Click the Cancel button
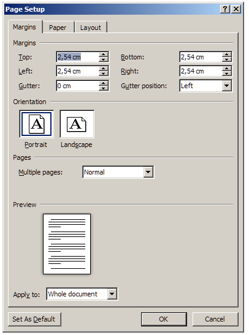Image resolution: width=249 pixels, height=335 pixels. (215, 319)
